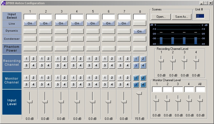This screenshot has width=214, height=124.
Task: Click the Input Level slider for channel 1
Action: pyautogui.click(x=30, y=102)
